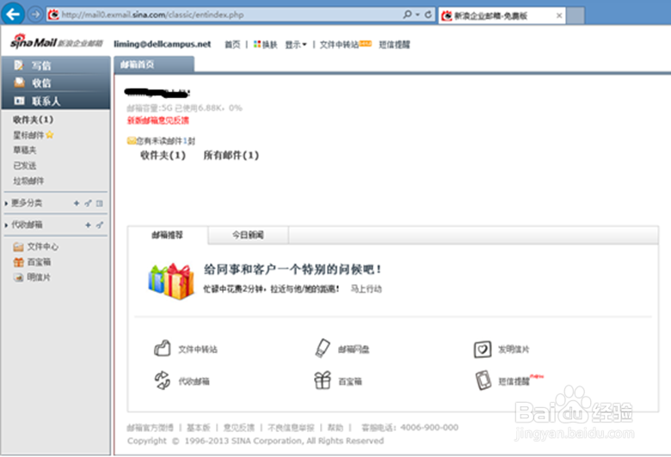Open 收件夹(1) in the sidebar

point(33,120)
